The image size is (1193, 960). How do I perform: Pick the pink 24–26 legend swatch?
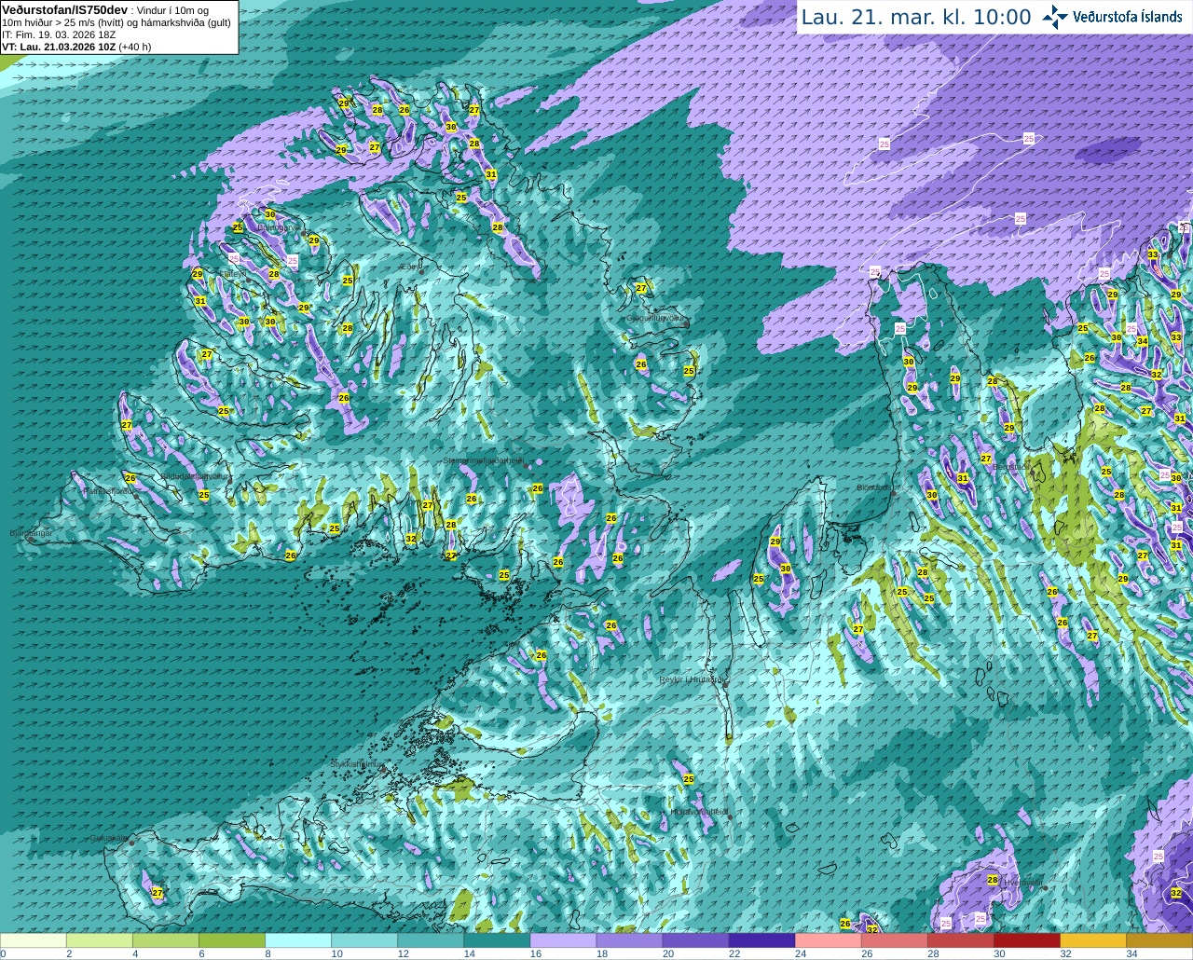829,940
